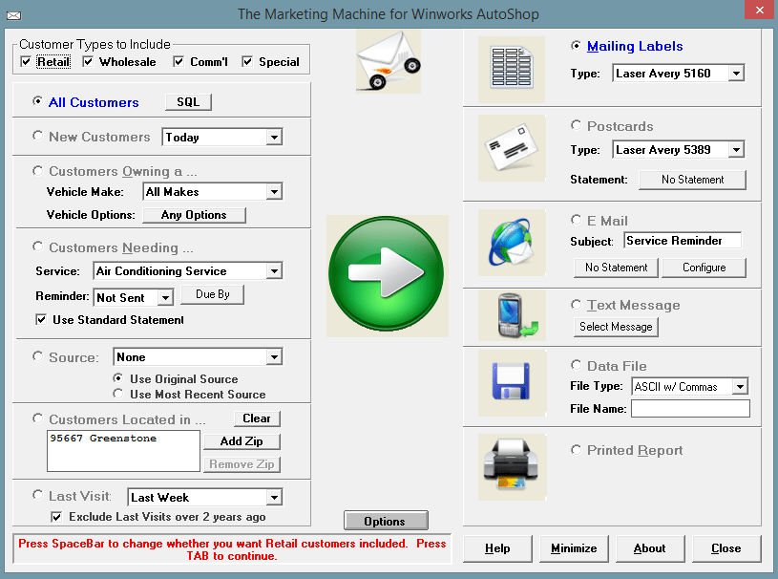Screen dimensions: 778x579
Task: Click the E Mail globe icon
Action: 511,243
